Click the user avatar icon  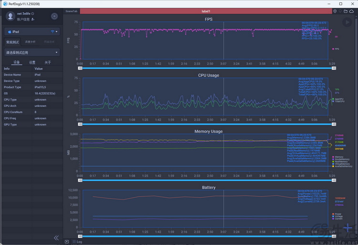click(x=11, y=16)
